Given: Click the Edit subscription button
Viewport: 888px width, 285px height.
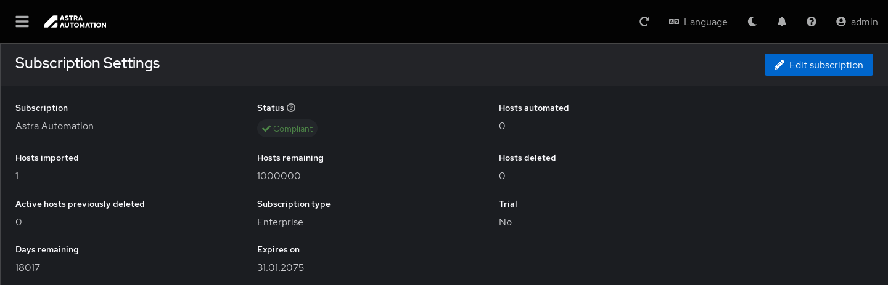Looking at the screenshot, I should [819, 65].
